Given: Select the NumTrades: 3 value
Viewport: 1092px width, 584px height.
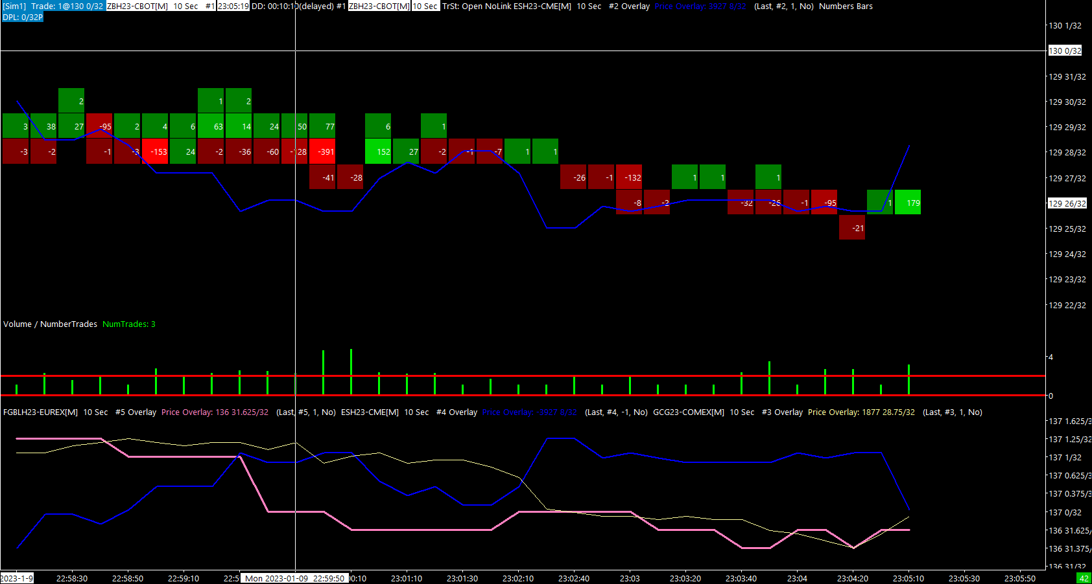Looking at the screenshot, I should click(x=129, y=324).
